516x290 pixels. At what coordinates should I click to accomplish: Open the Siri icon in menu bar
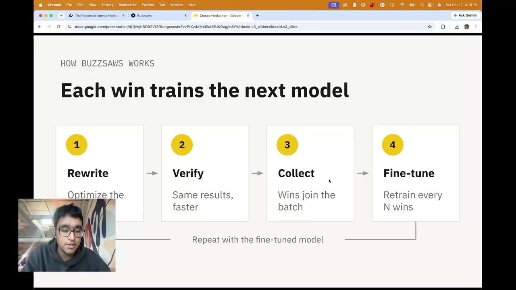click(x=439, y=5)
